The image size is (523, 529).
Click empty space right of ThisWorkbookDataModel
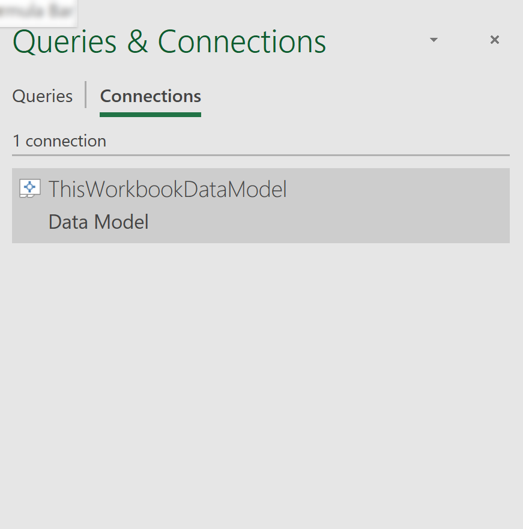(x=398, y=189)
